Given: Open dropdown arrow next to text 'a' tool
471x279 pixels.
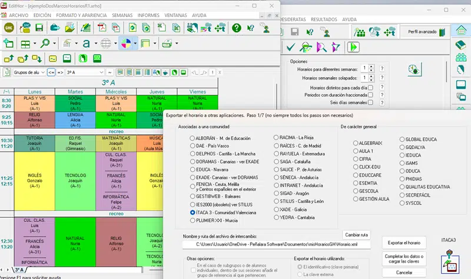Looking at the screenshot, I should [96, 44].
